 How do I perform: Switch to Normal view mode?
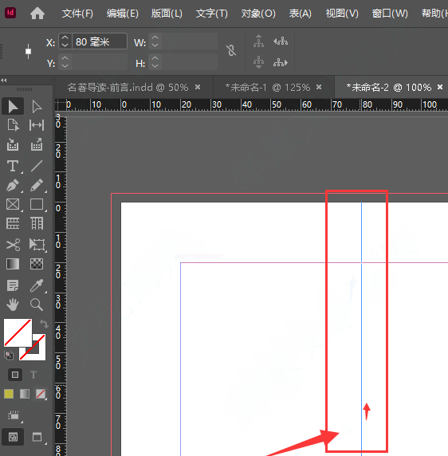tap(13, 437)
